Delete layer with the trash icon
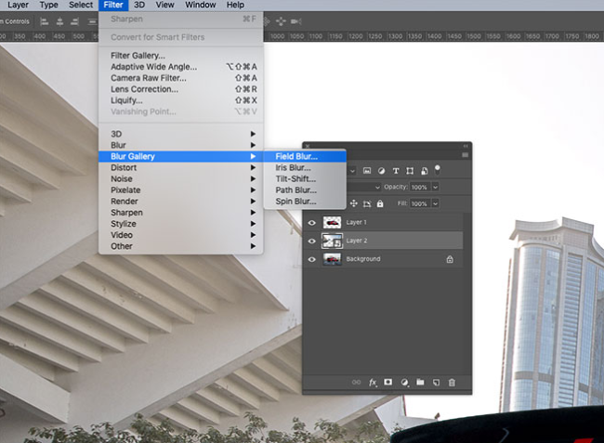 452,383
